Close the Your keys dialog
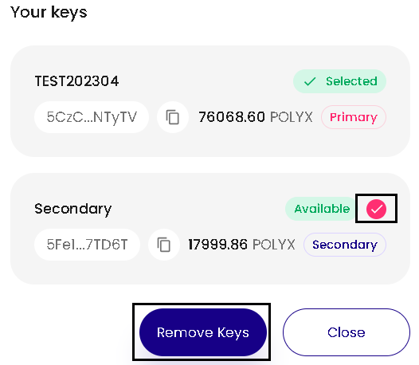 coord(347,332)
